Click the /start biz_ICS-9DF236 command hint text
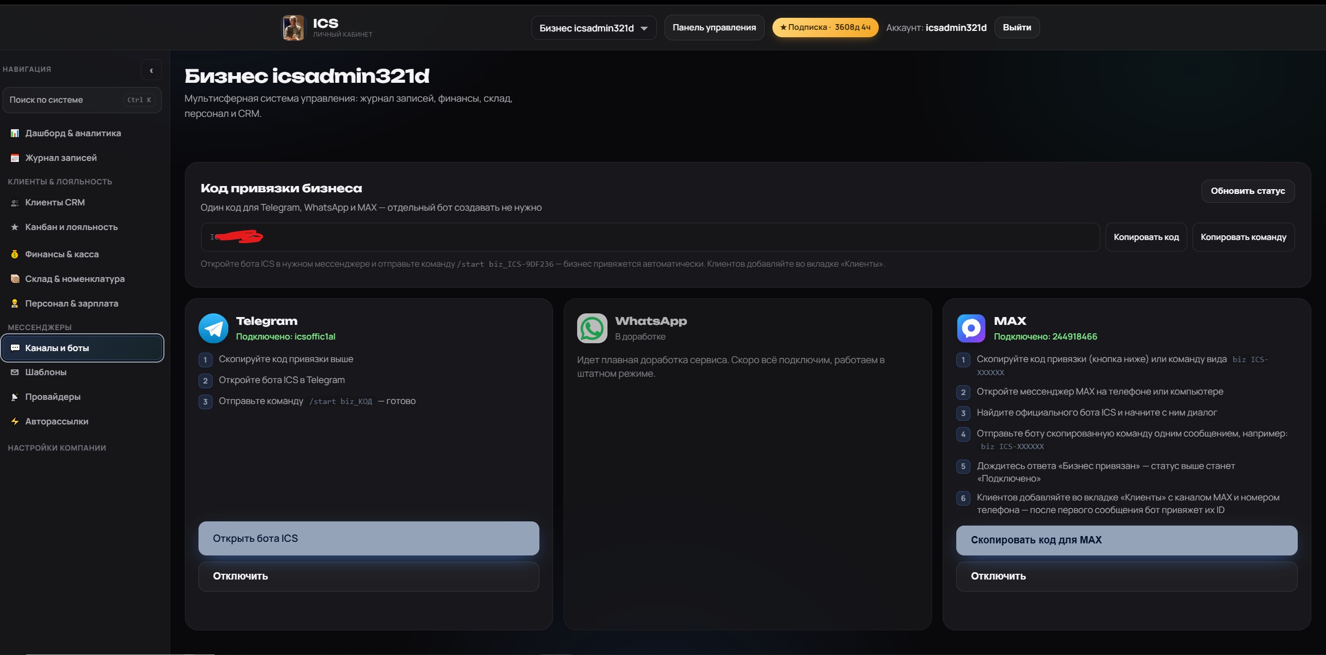Screen dimensions: 1326x655 coord(505,264)
